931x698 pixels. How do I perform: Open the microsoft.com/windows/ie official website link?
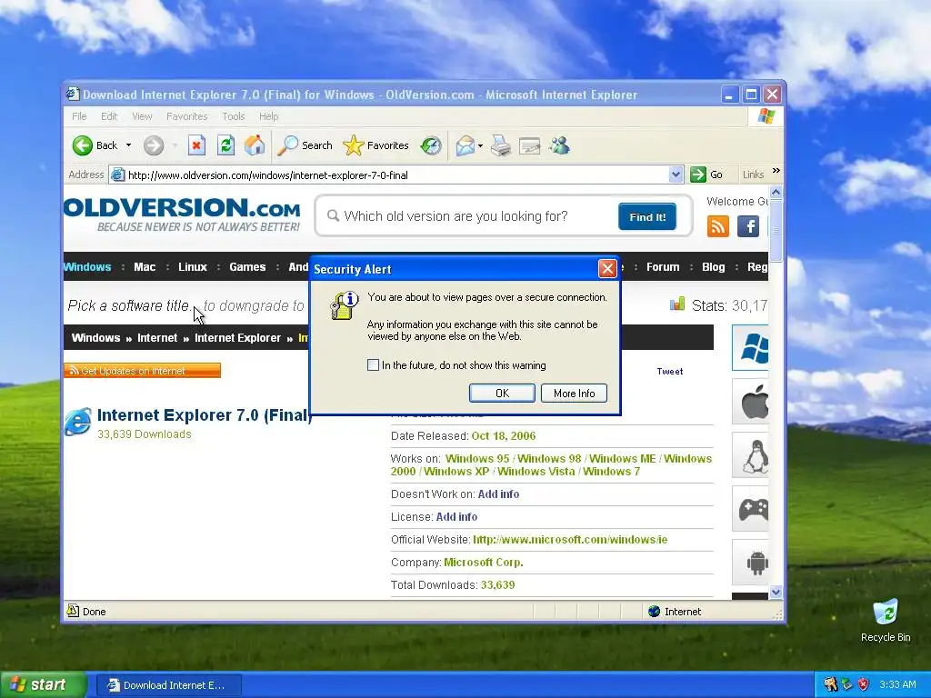click(570, 540)
